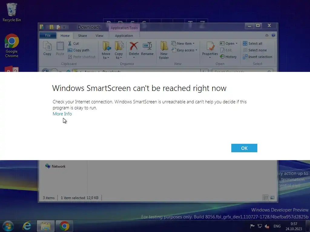The width and height of the screenshot is (310, 232).
Task: Select Network in the navigation pane
Action: click(x=55, y=166)
